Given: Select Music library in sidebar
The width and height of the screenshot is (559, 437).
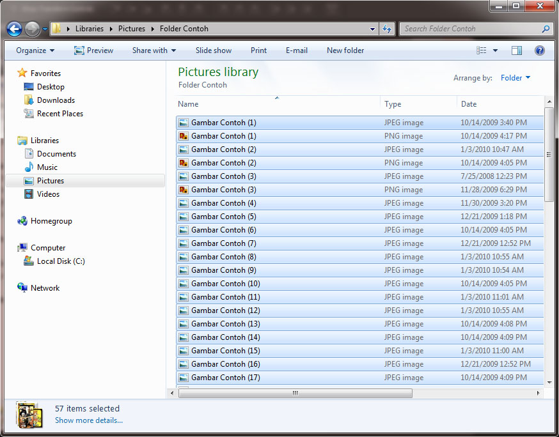Looking at the screenshot, I should (x=47, y=167).
